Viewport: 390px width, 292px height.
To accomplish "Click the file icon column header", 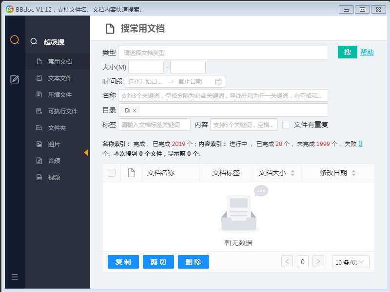I will (x=131, y=173).
